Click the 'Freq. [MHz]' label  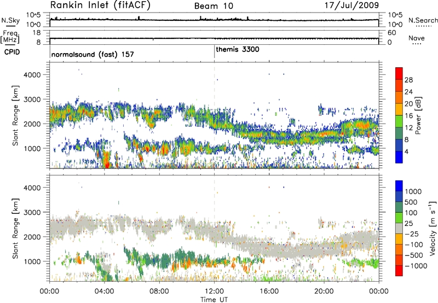point(10,37)
